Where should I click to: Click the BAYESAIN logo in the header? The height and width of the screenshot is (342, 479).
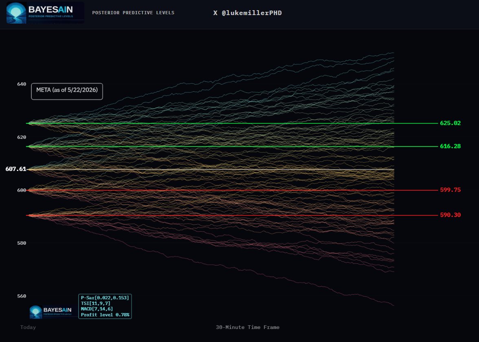(45, 13)
